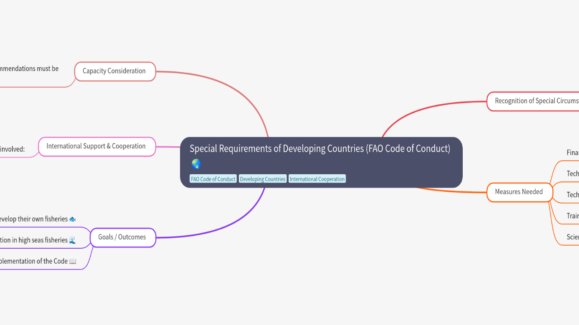Click the wave emoji after high seas fisheries
The width and height of the screenshot is (579, 325).
click(72, 240)
